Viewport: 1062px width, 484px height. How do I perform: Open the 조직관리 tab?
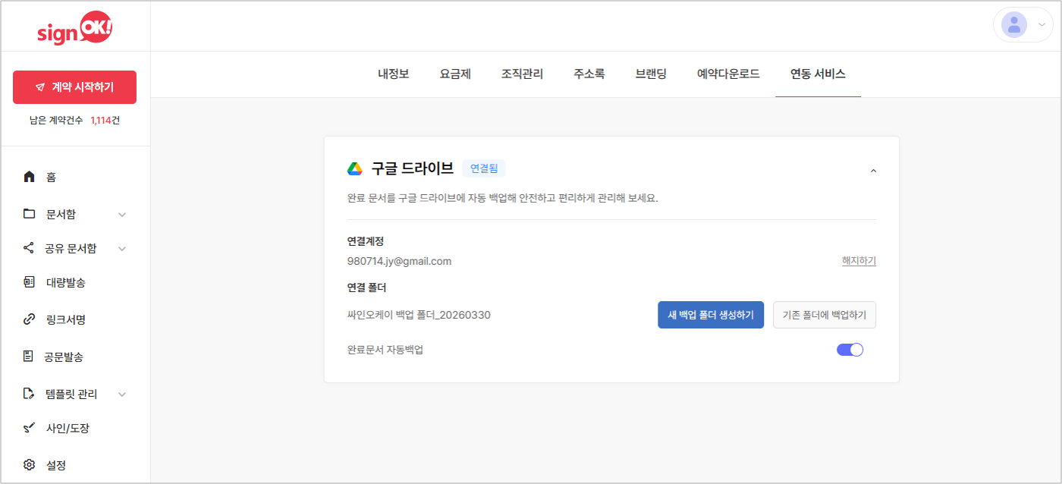(522, 74)
